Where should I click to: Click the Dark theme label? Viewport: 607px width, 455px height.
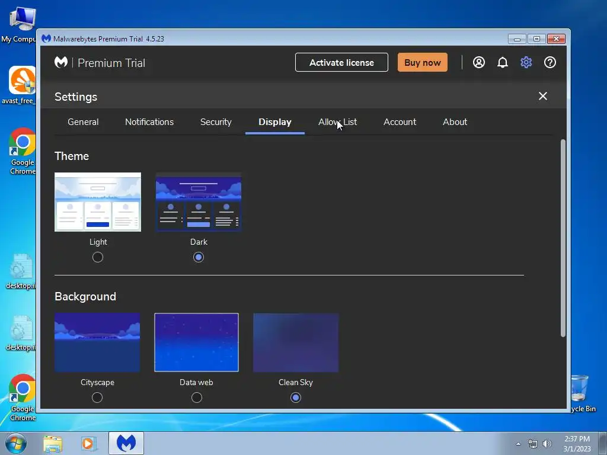pyautogui.click(x=199, y=242)
